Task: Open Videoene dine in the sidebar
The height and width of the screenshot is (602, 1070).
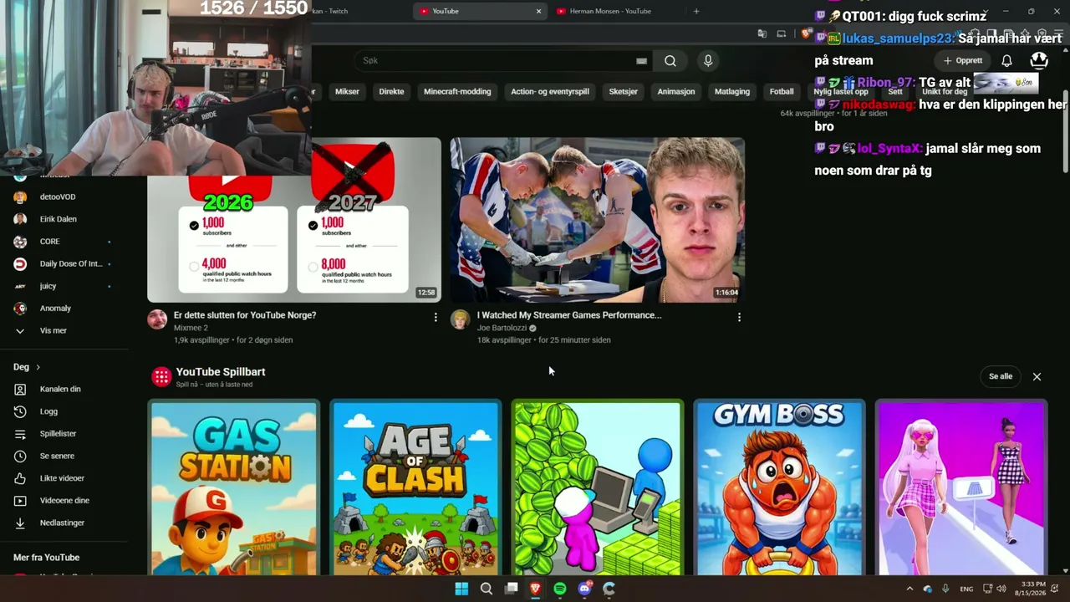Action: [64, 501]
